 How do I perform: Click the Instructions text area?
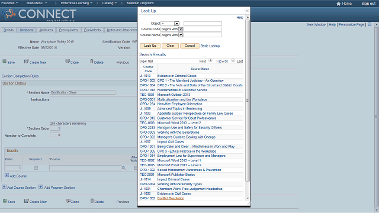pos(94,109)
